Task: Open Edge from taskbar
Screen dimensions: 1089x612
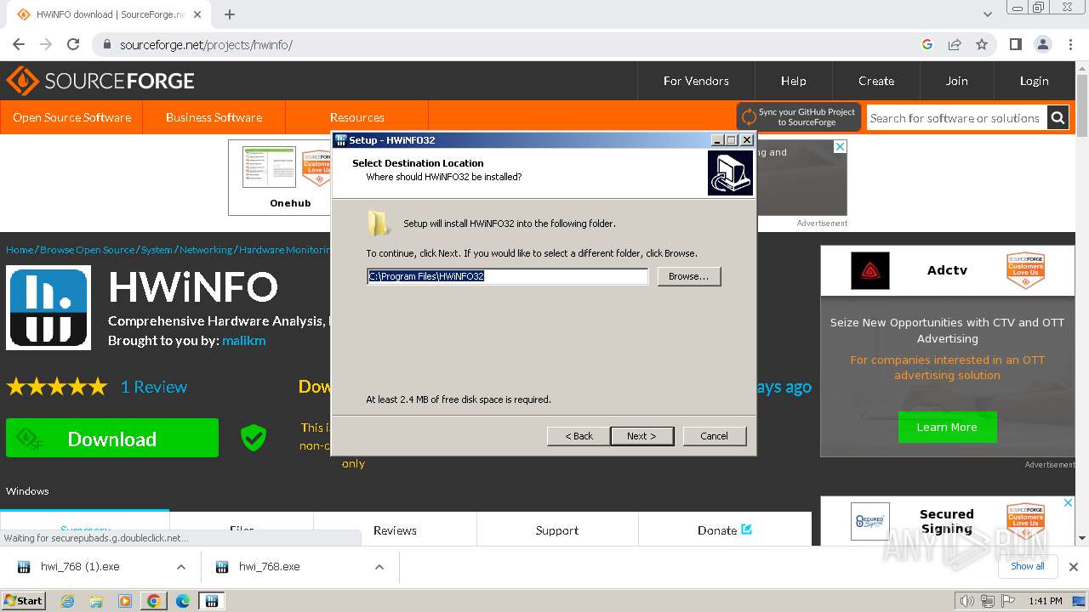Action: (x=182, y=601)
